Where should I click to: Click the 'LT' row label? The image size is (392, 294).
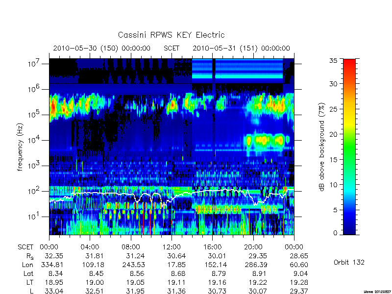(30, 282)
